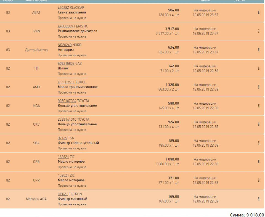The image size is (265, 217).
Task: Open article link 505215805
Action: [x=66, y=63]
